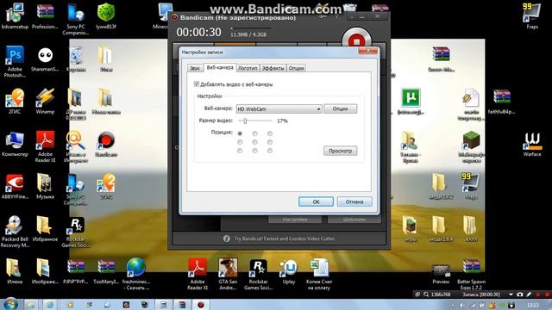552x310 pixels.
Task: Pause recording on the recording bar
Action: click(537, 294)
